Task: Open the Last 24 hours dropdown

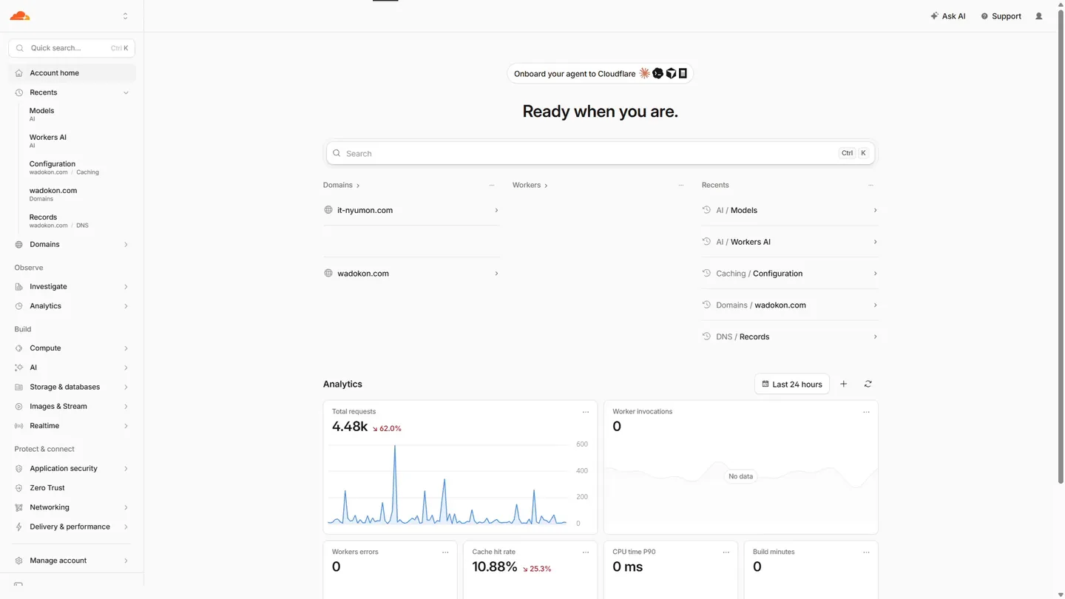Action: (x=791, y=385)
